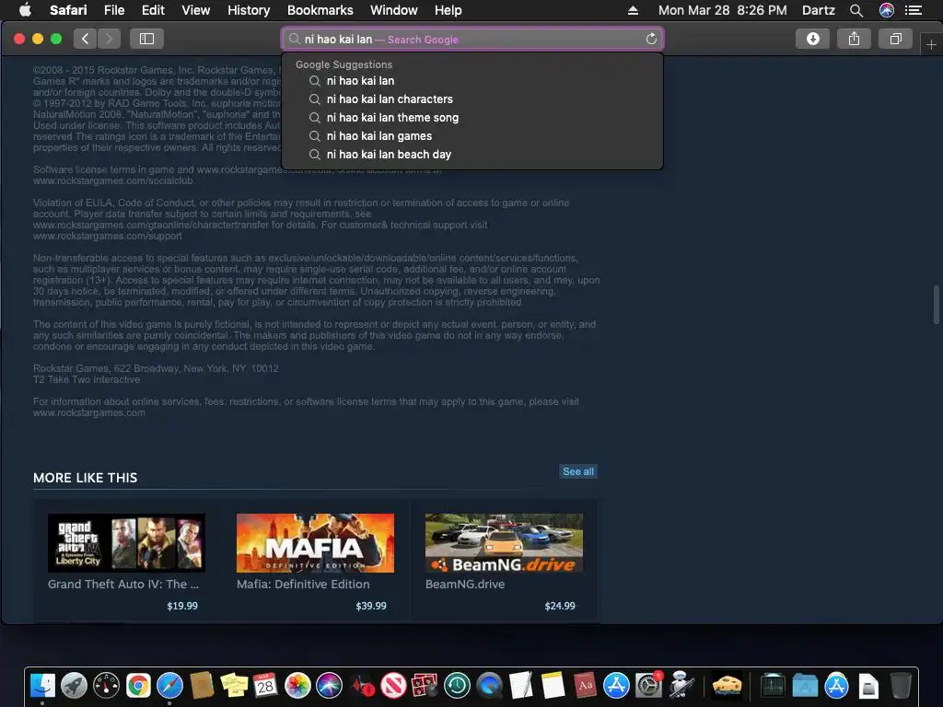Open the Safari downloads button

(x=812, y=39)
